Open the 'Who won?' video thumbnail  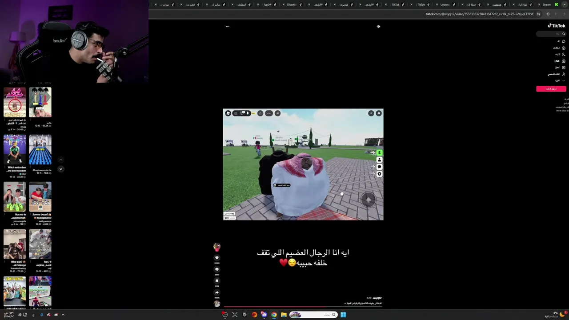coord(15,244)
